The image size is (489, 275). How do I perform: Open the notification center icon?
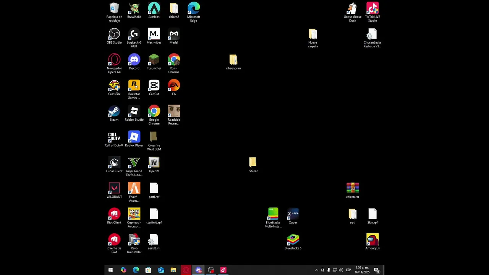377,270
